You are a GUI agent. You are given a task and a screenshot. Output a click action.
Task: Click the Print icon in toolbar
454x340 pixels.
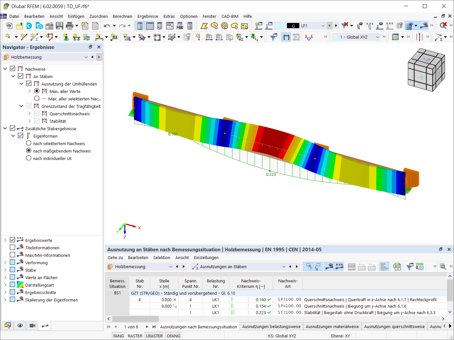69,26
